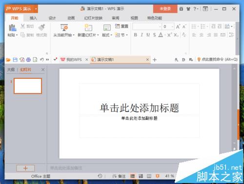
Task: Select the Format Painter brush icon
Action: (x=41, y=27)
